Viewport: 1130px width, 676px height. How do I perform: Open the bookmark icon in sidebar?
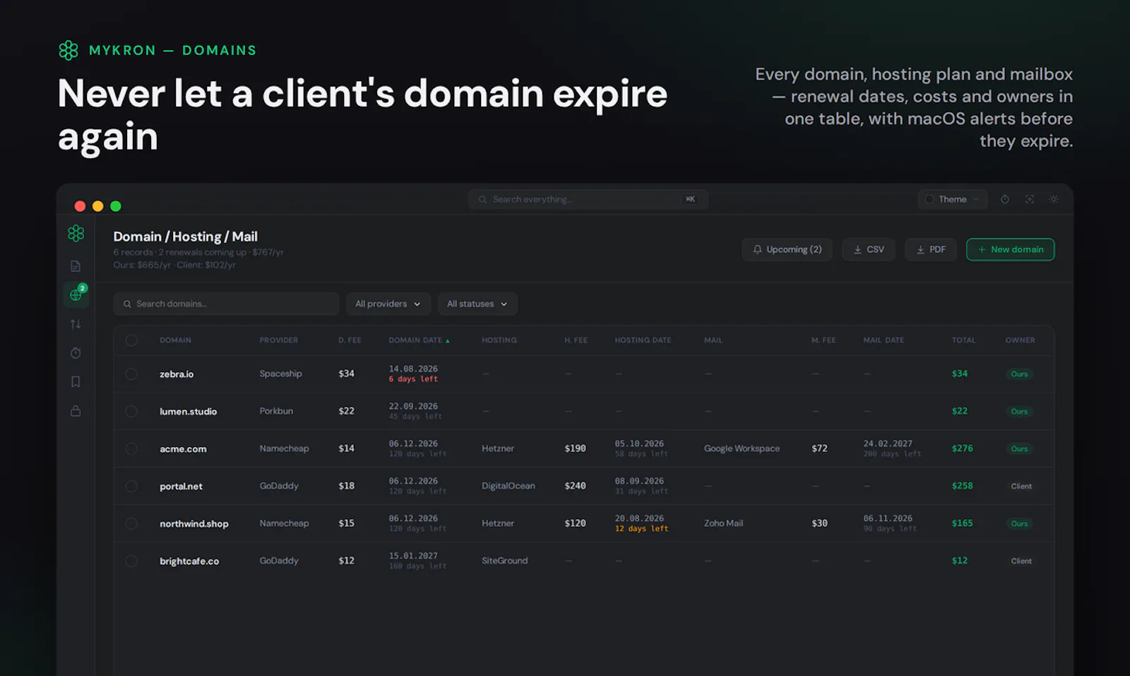pos(76,382)
